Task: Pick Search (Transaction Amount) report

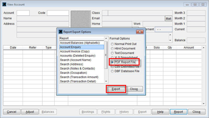Action: tap(82, 77)
